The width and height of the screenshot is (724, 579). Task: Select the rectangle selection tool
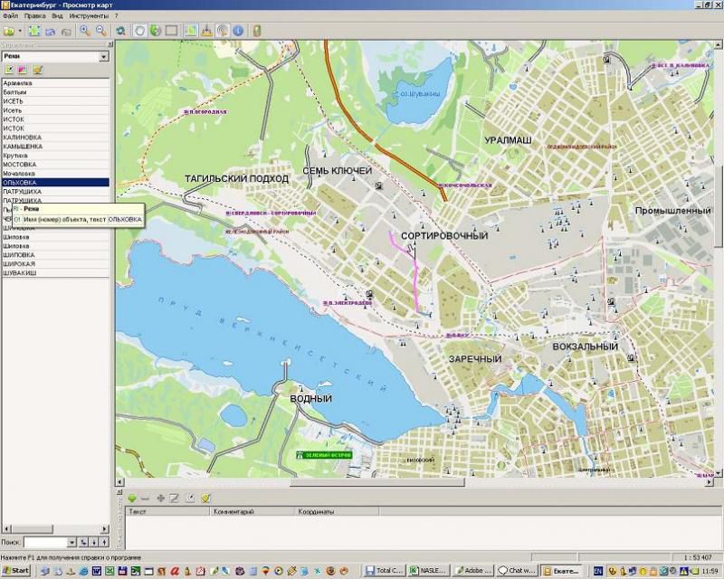(171, 31)
